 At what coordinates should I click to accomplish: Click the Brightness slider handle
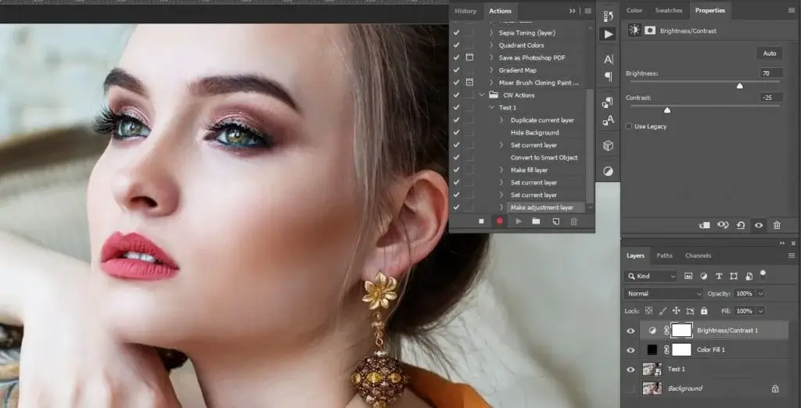click(x=740, y=86)
